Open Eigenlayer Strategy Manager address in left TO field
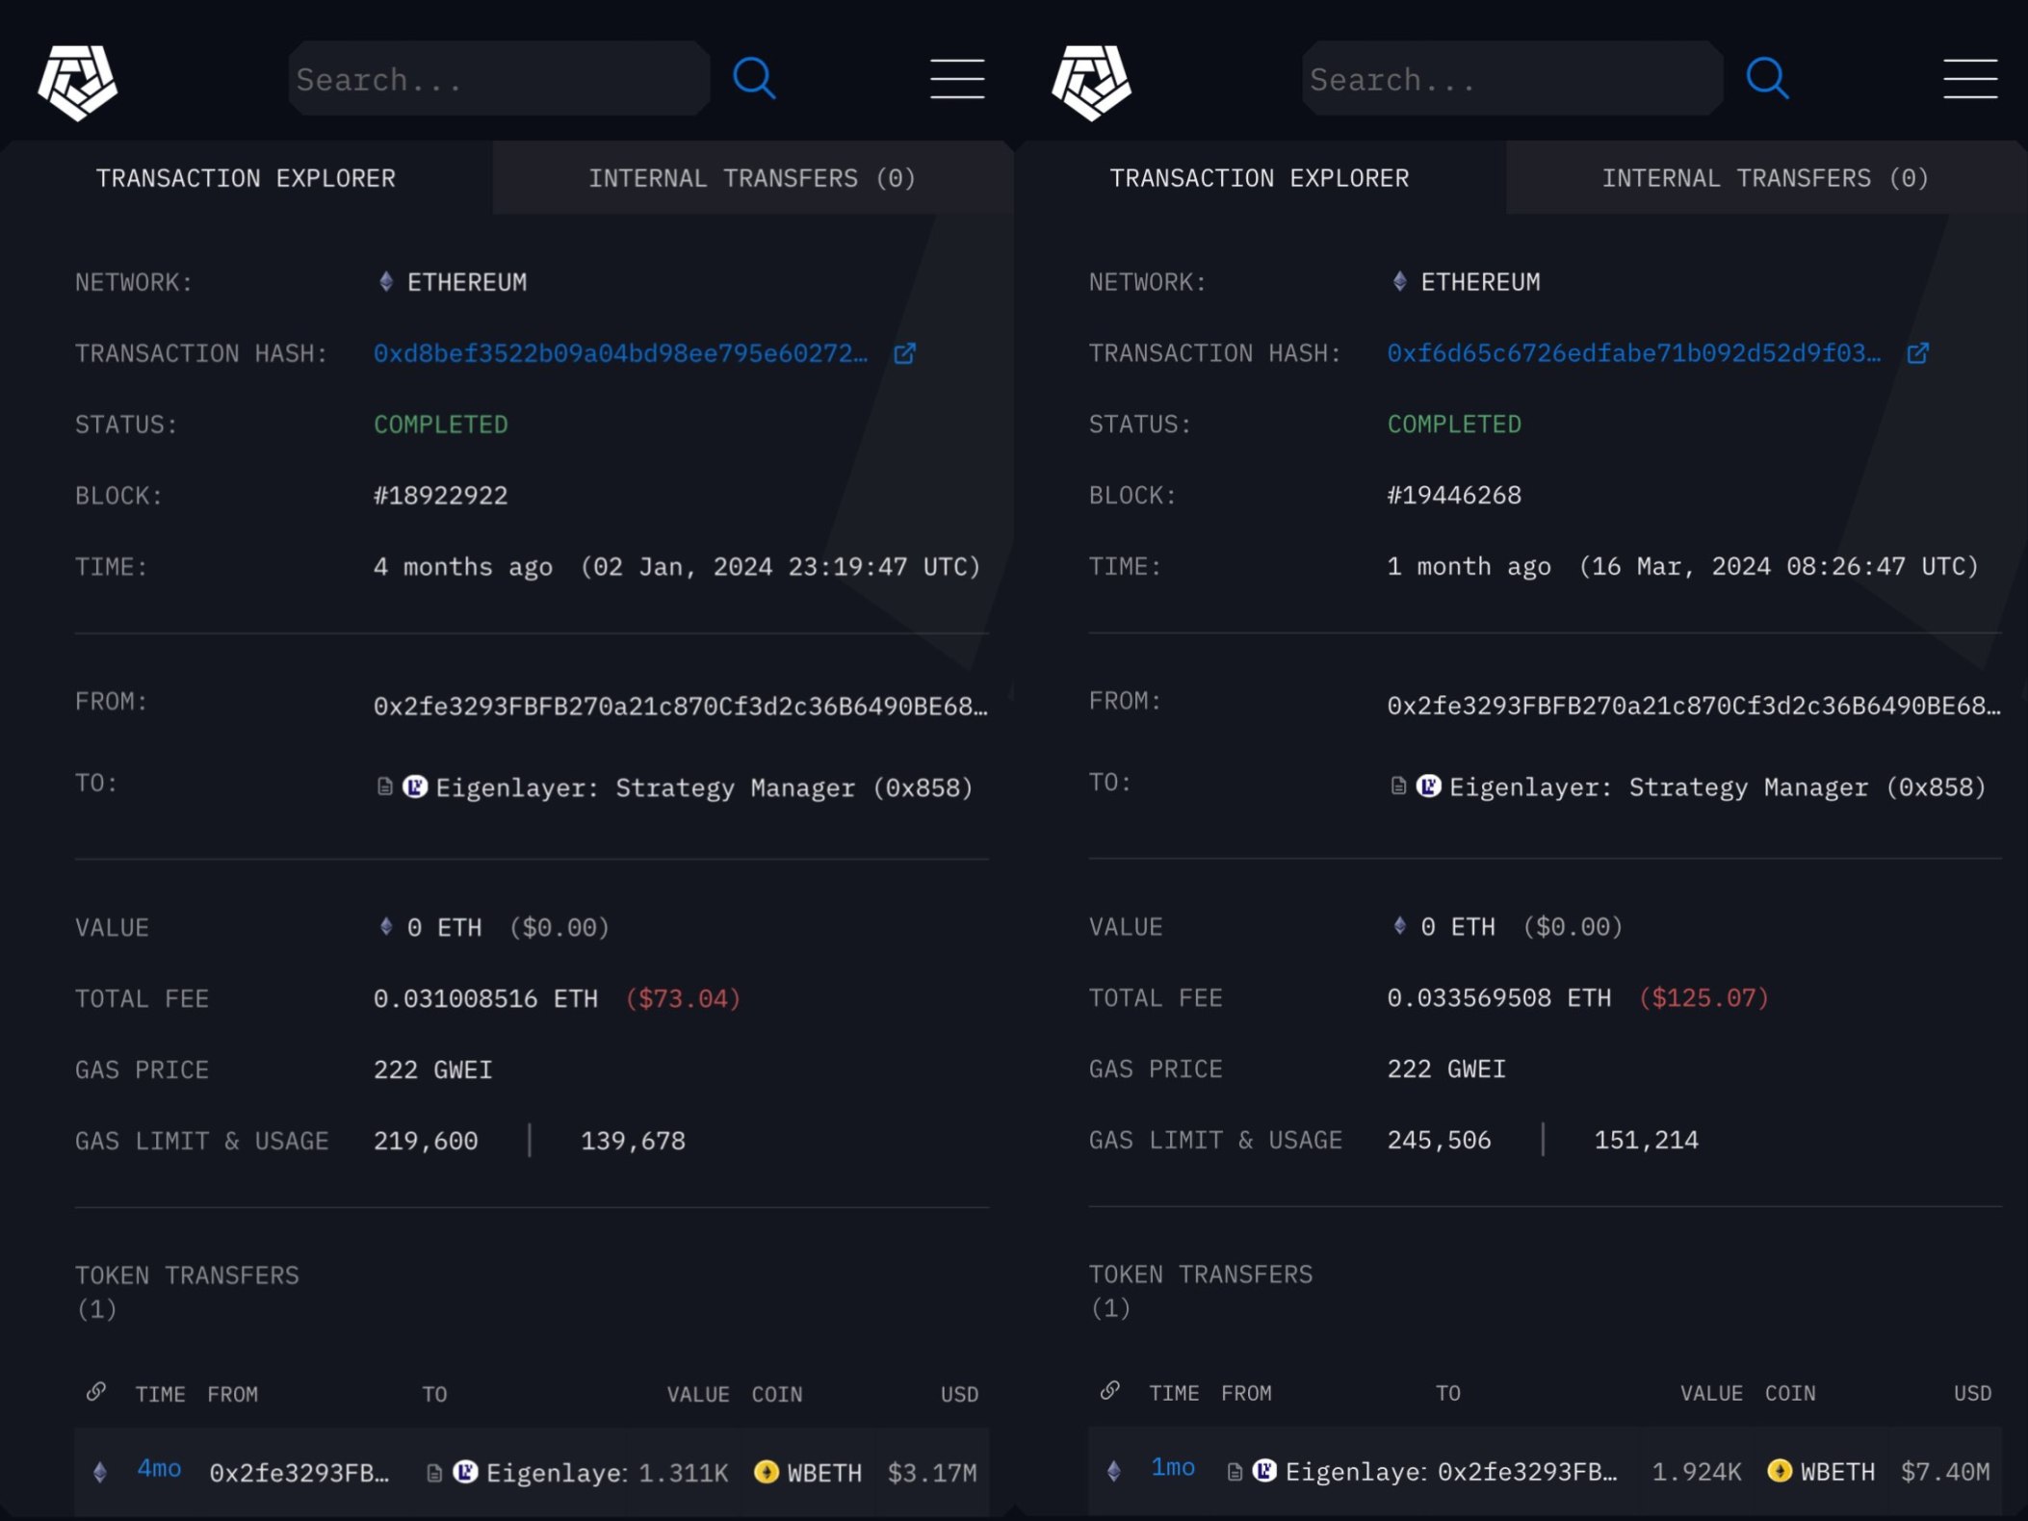Screen dimensions: 2028x1521 pyautogui.click(x=703, y=787)
